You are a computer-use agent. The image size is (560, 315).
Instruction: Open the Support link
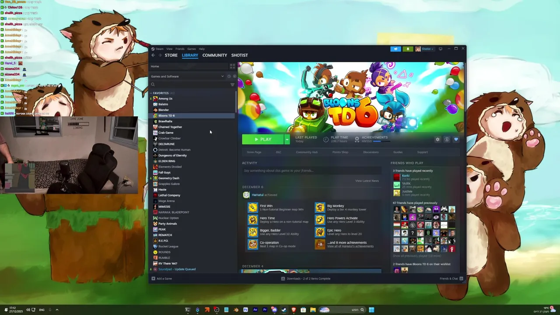422,152
